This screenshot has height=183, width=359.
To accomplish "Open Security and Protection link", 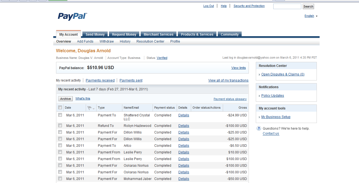I will 249,6.
